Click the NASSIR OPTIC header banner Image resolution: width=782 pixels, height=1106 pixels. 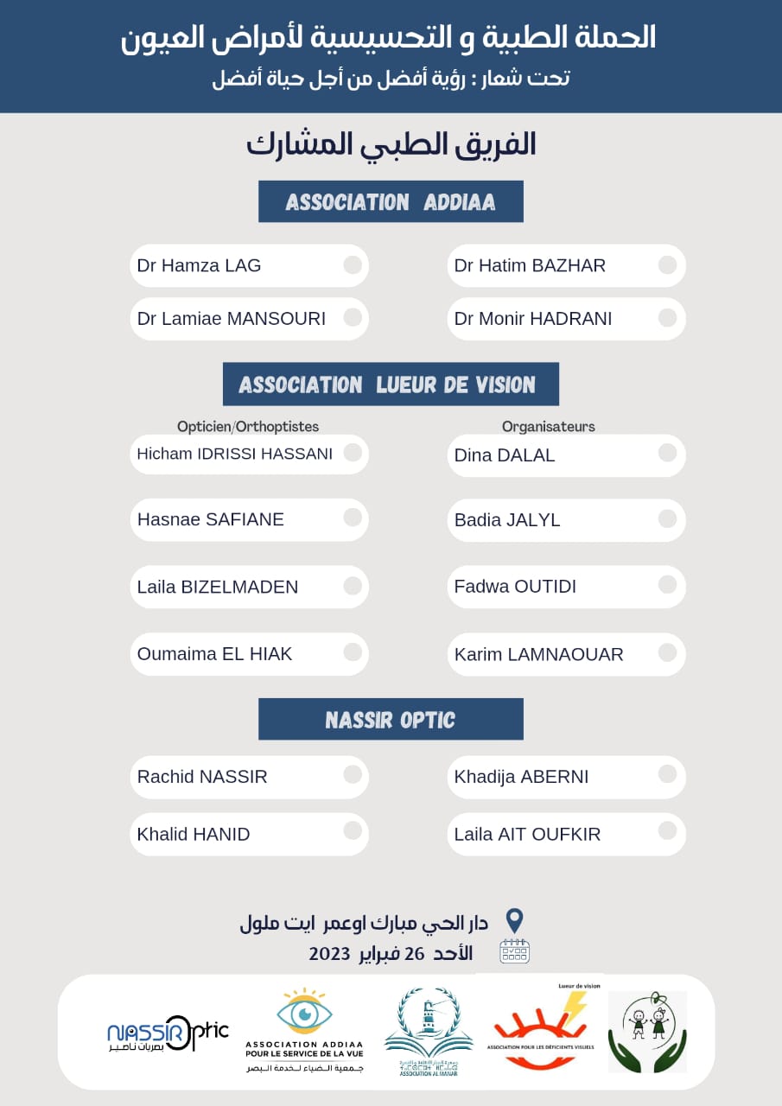[391, 720]
